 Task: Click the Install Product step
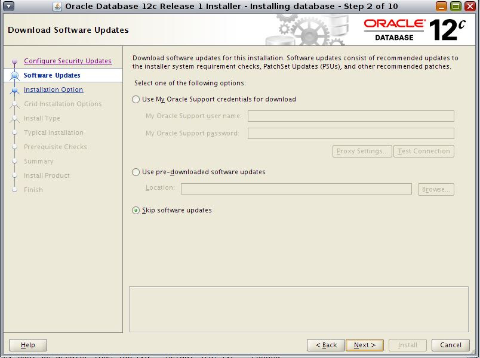tap(47, 175)
